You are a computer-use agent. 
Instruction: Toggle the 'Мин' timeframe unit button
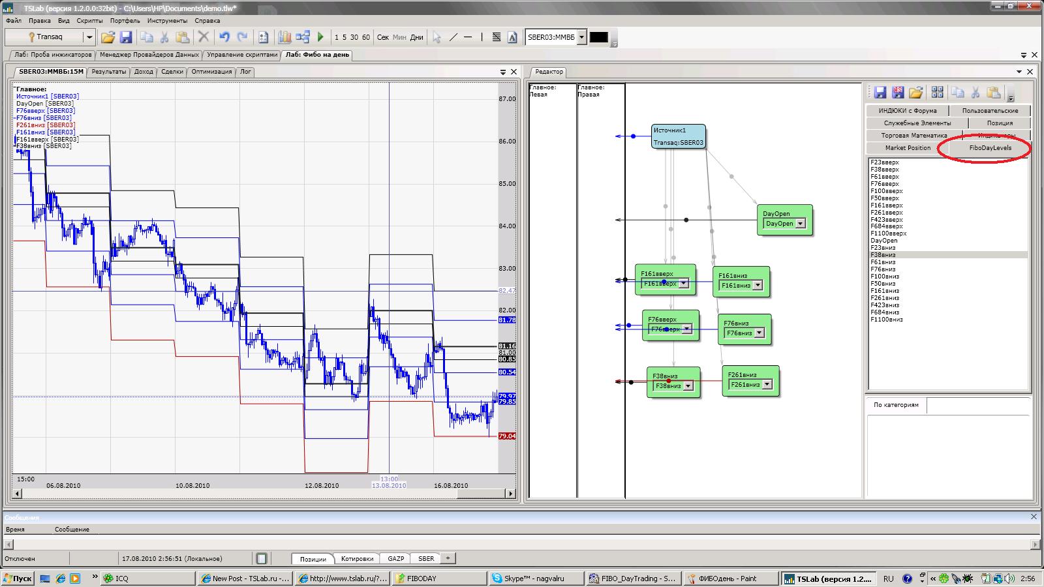point(399,37)
